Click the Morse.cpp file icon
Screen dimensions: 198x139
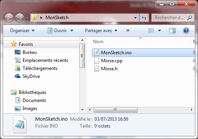click(97, 60)
